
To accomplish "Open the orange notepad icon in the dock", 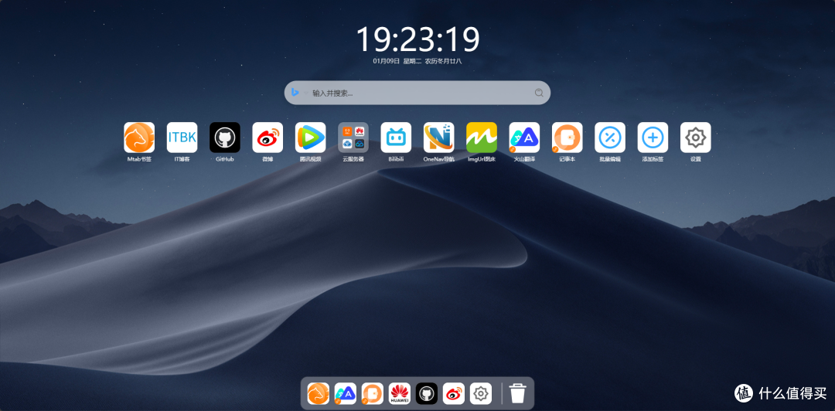I will coord(372,393).
